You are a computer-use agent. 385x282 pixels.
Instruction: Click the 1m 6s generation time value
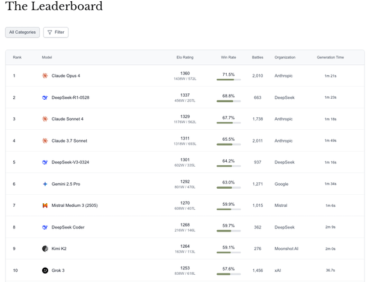[x=330, y=206]
